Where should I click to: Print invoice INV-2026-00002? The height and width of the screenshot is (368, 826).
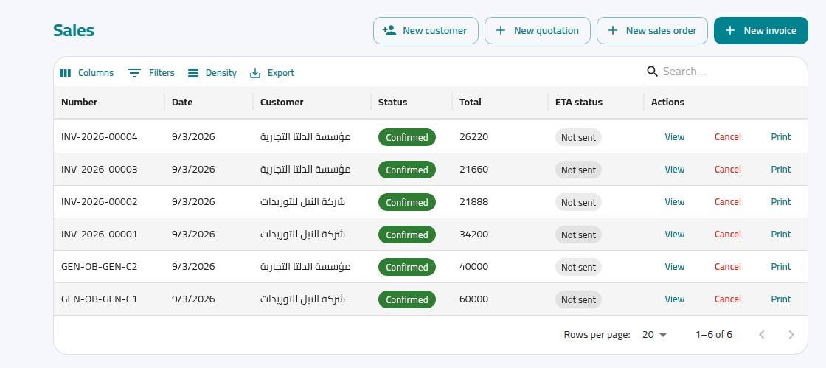point(781,202)
